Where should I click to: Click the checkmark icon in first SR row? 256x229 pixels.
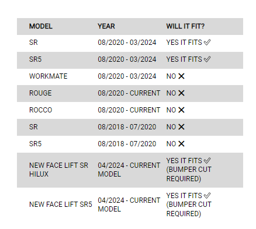click(x=207, y=43)
